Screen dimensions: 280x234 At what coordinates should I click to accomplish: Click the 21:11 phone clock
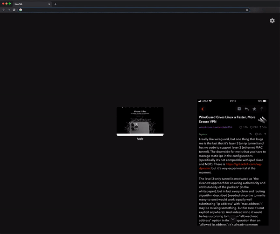(x=233, y=101)
